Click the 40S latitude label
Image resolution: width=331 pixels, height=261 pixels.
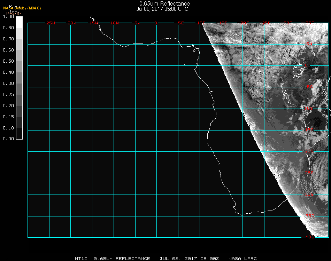coord(310,237)
